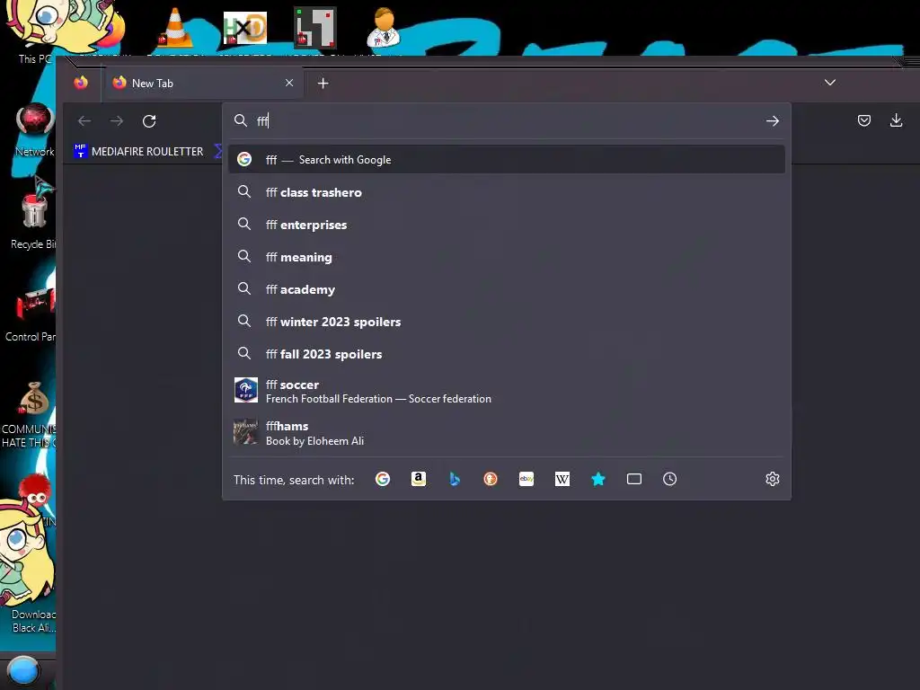Choose suggestion 'fff fall 2023 spoilers'

click(507, 354)
